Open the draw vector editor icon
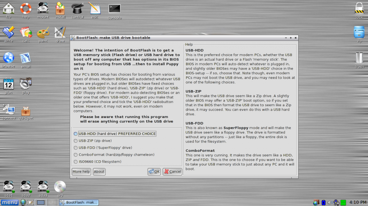The image size is (368, 206). point(60,32)
